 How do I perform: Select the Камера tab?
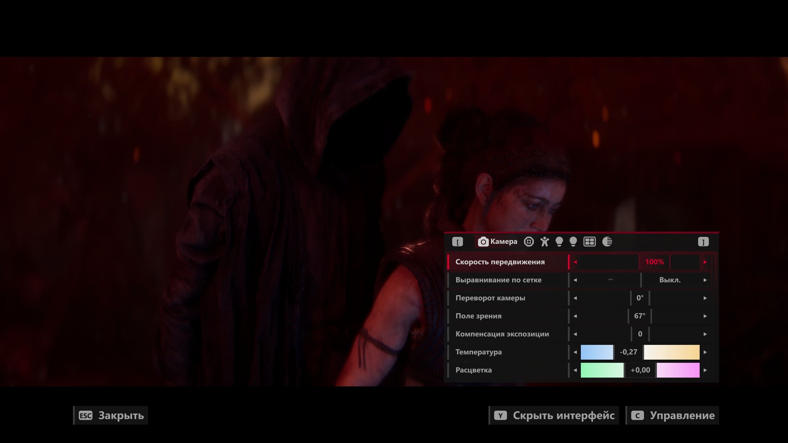coord(497,242)
